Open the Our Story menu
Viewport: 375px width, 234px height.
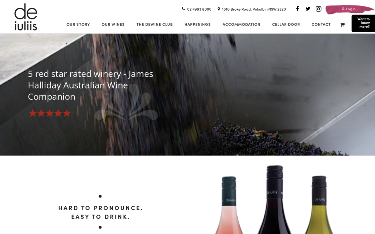[x=78, y=24]
